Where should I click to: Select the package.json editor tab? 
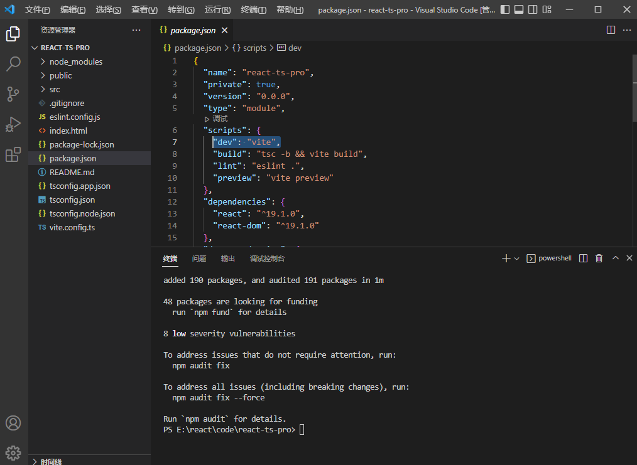[x=193, y=30]
